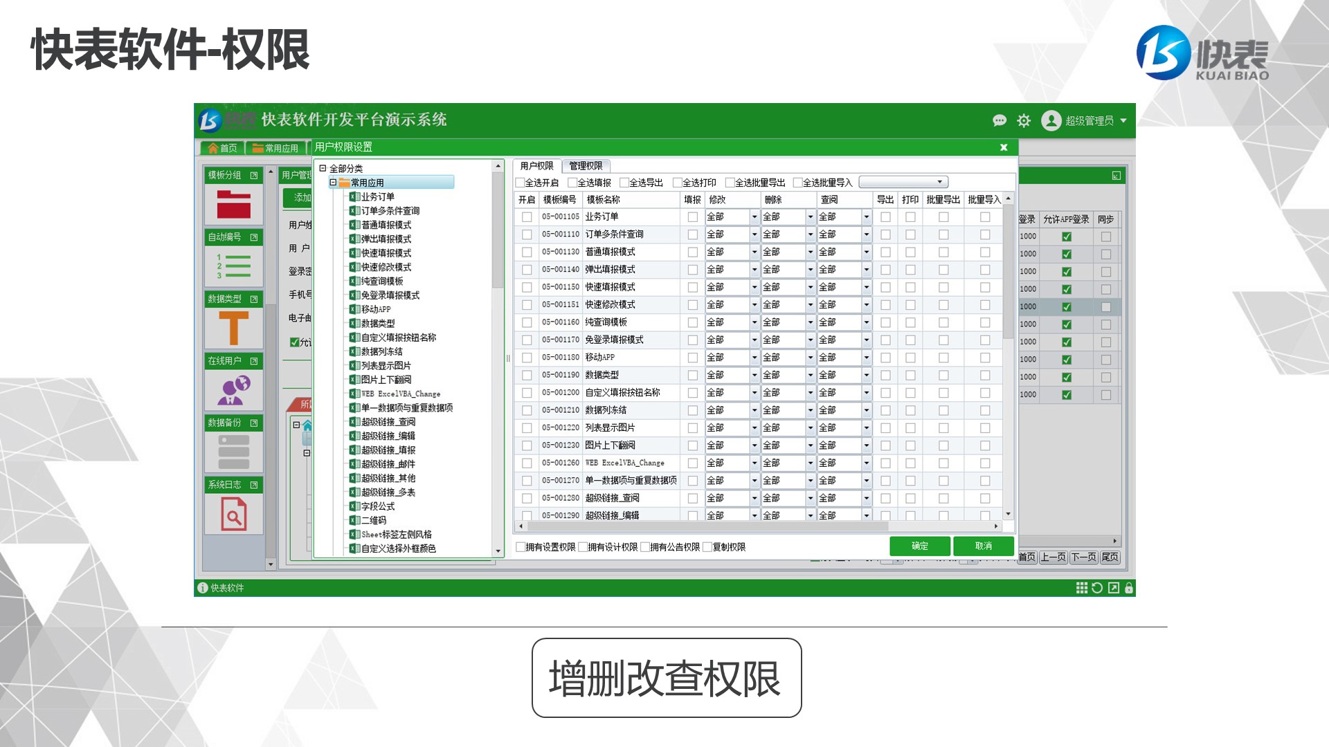Screen dimensions: 1329x747
Task: Click the popout icon at top of right panel
Action: click(x=1116, y=176)
